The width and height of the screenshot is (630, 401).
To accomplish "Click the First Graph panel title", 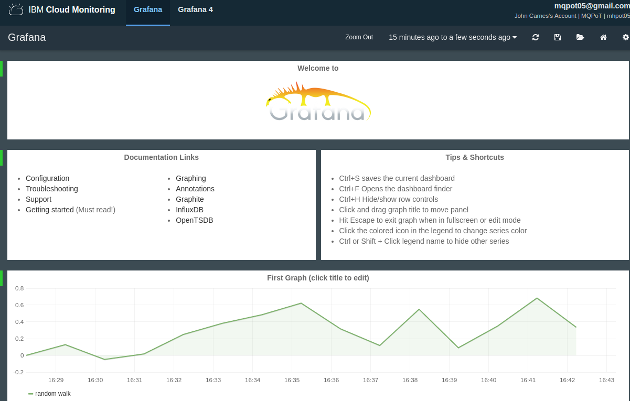I will point(318,278).
